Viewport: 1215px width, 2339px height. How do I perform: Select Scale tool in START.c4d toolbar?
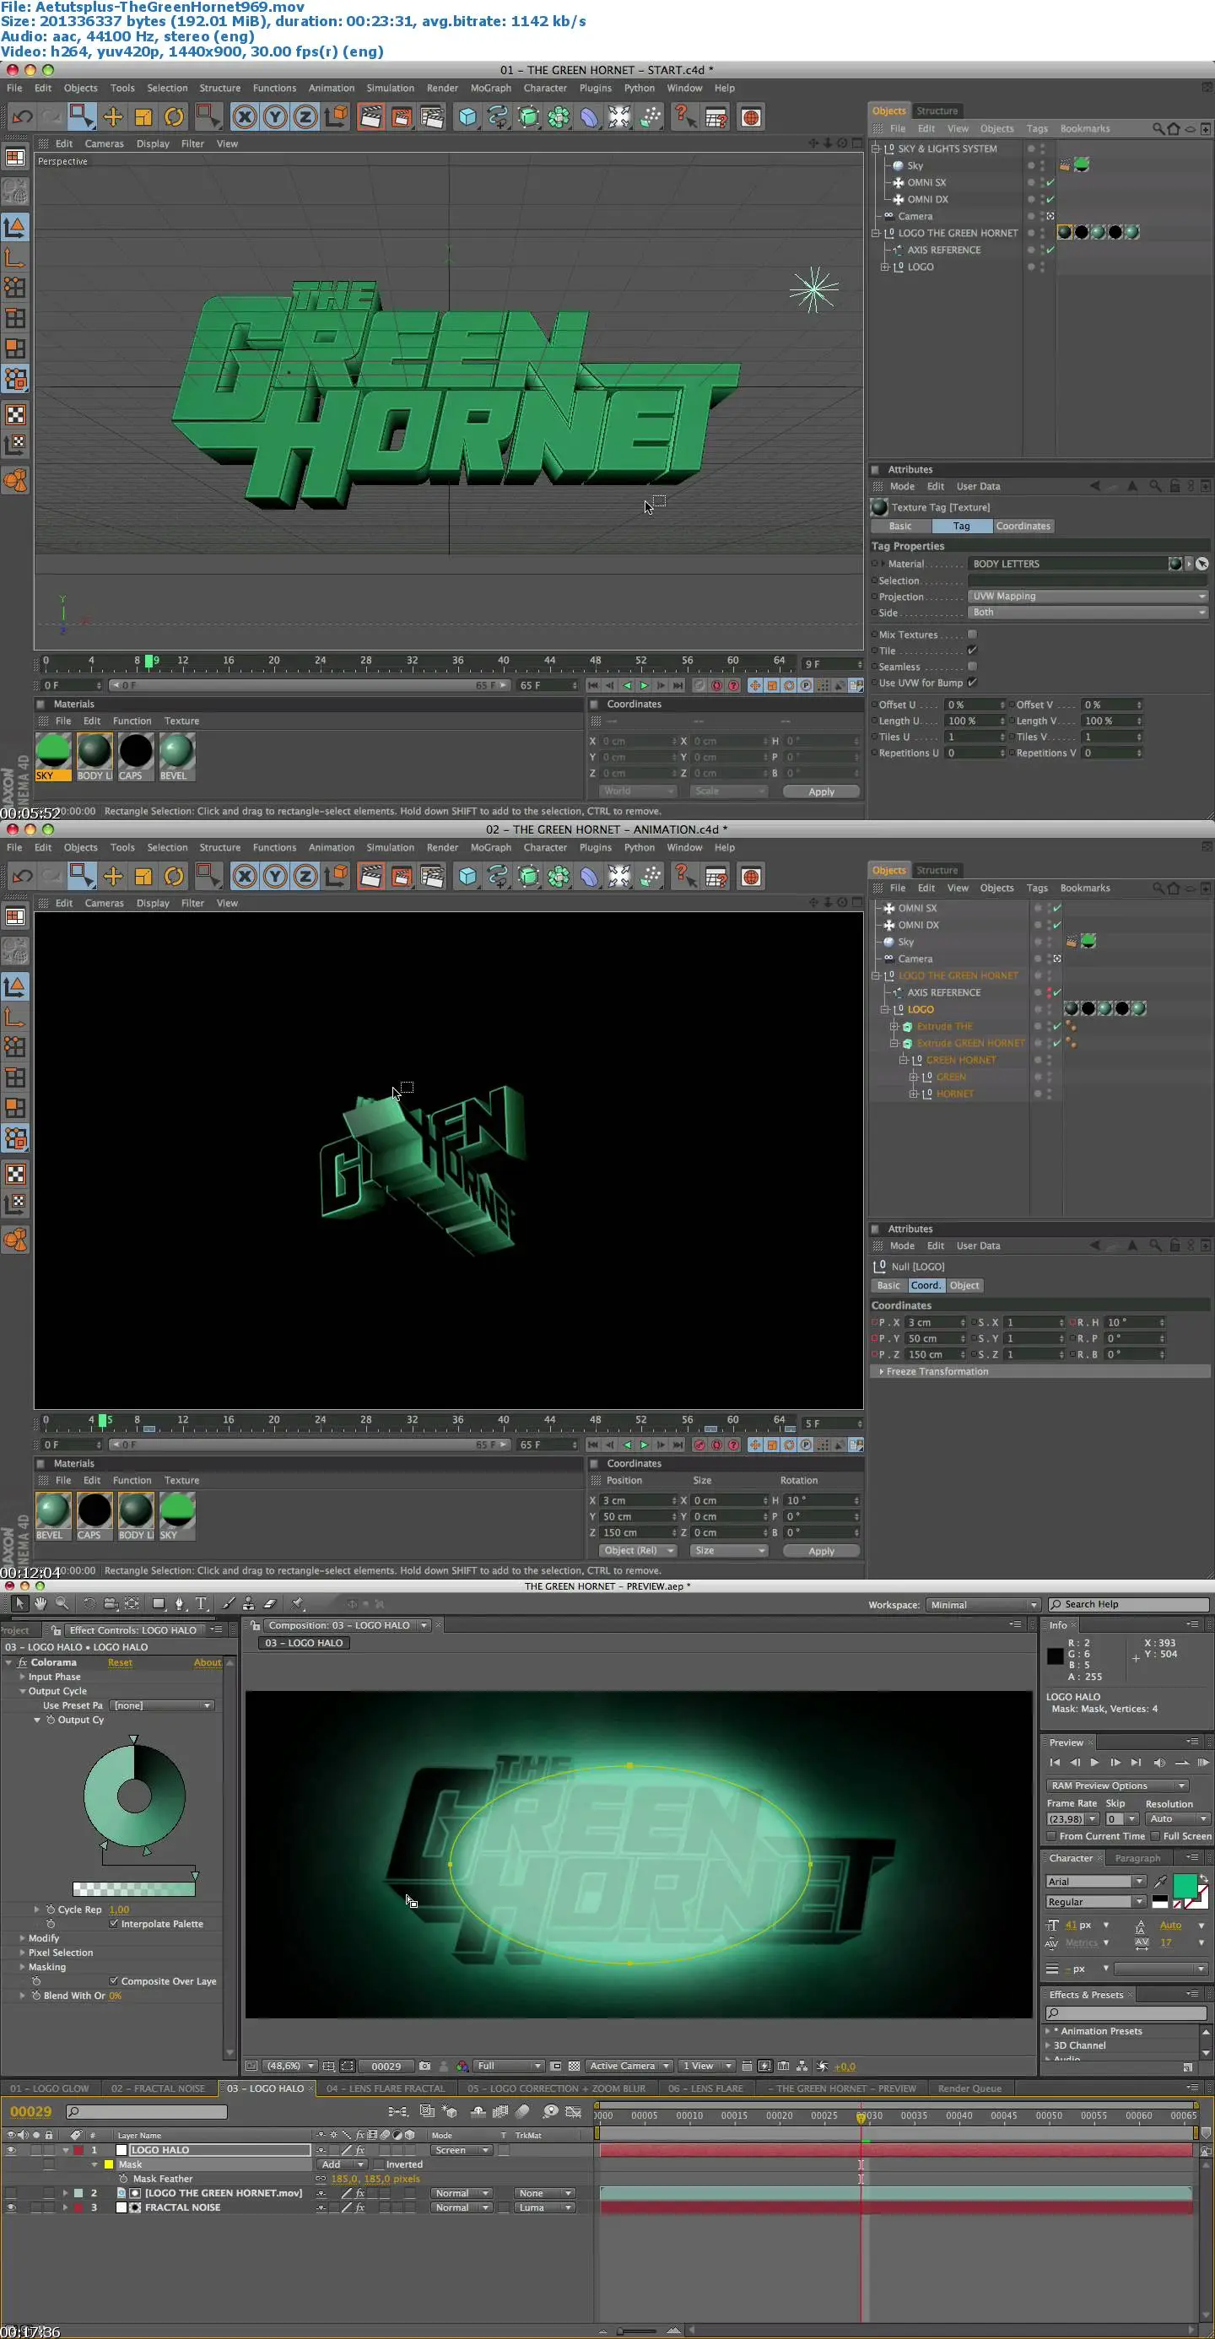point(143,117)
